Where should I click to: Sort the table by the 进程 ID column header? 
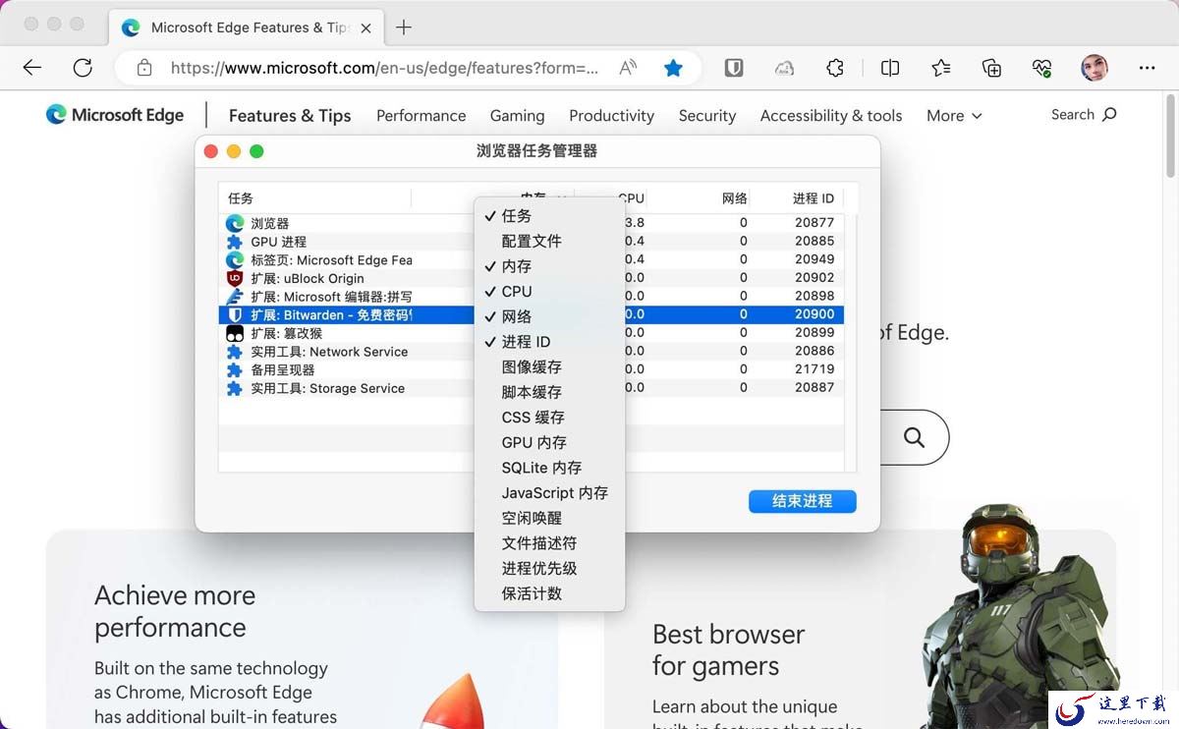(798, 197)
